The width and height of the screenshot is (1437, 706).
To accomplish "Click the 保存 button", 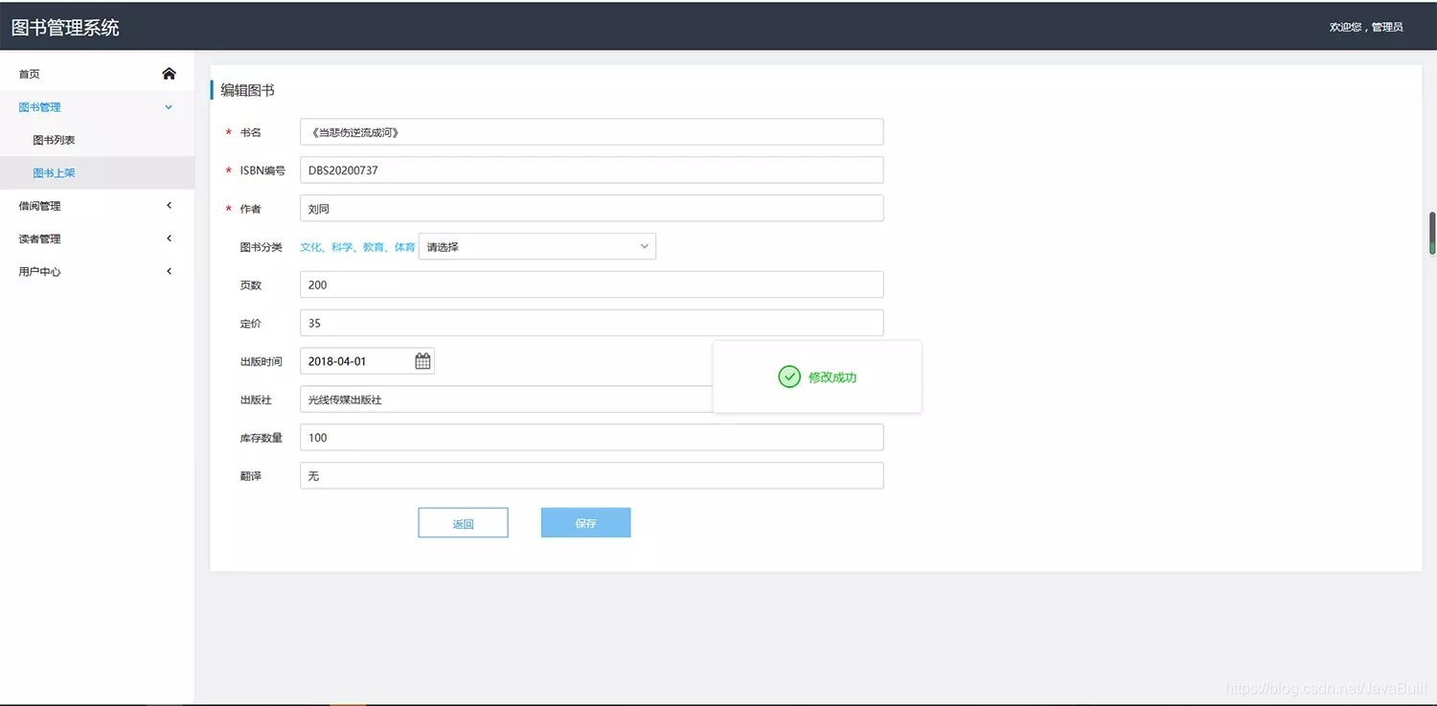I will 585,523.
